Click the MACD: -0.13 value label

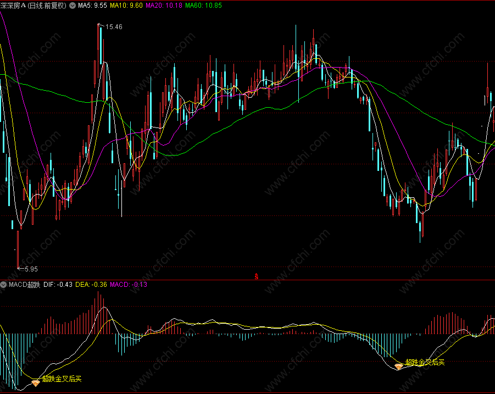click(129, 285)
